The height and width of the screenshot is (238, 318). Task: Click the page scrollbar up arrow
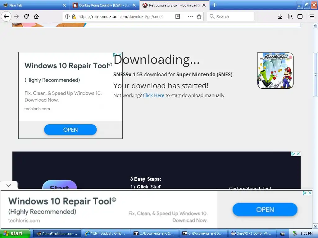click(316, 26)
